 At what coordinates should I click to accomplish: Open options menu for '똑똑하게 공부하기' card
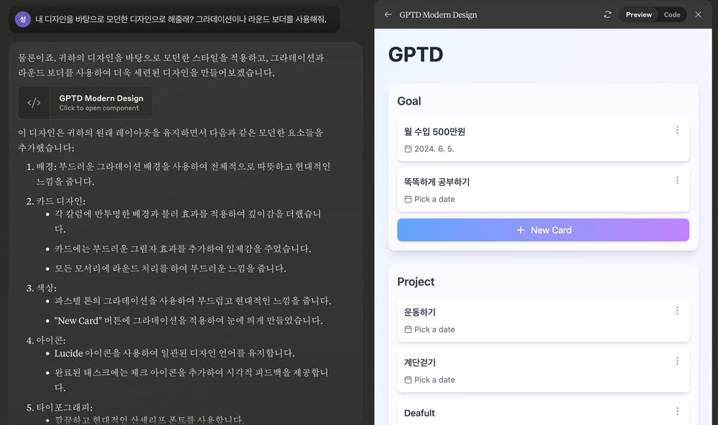677,180
